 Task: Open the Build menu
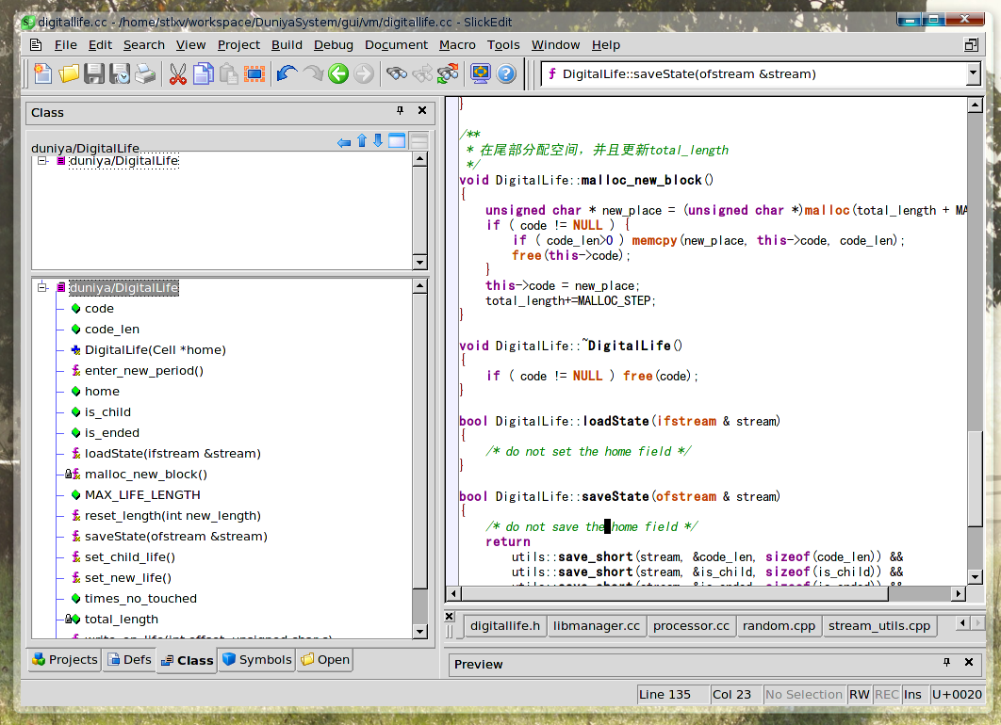tap(287, 44)
